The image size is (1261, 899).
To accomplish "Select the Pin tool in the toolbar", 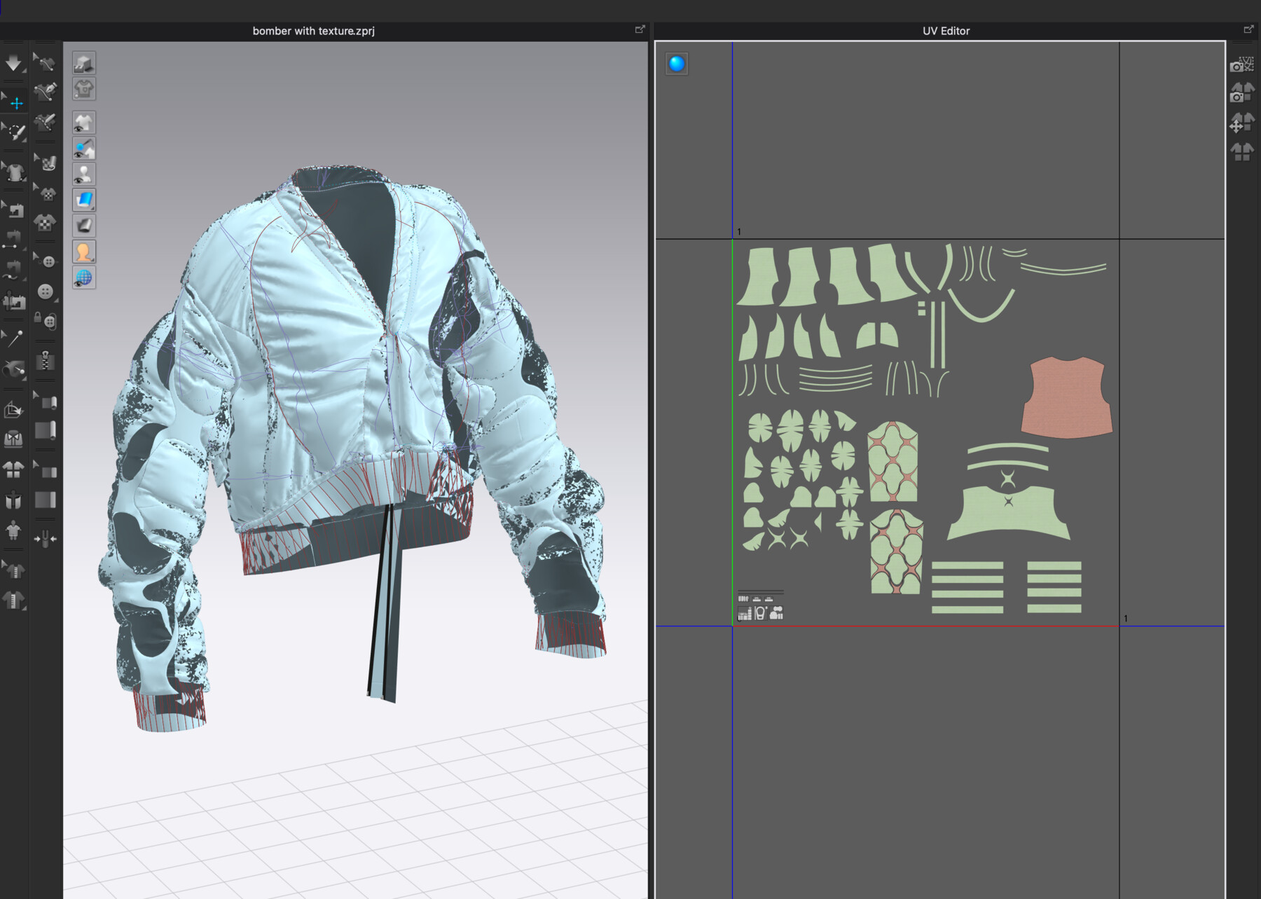I will [x=15, y=337].
